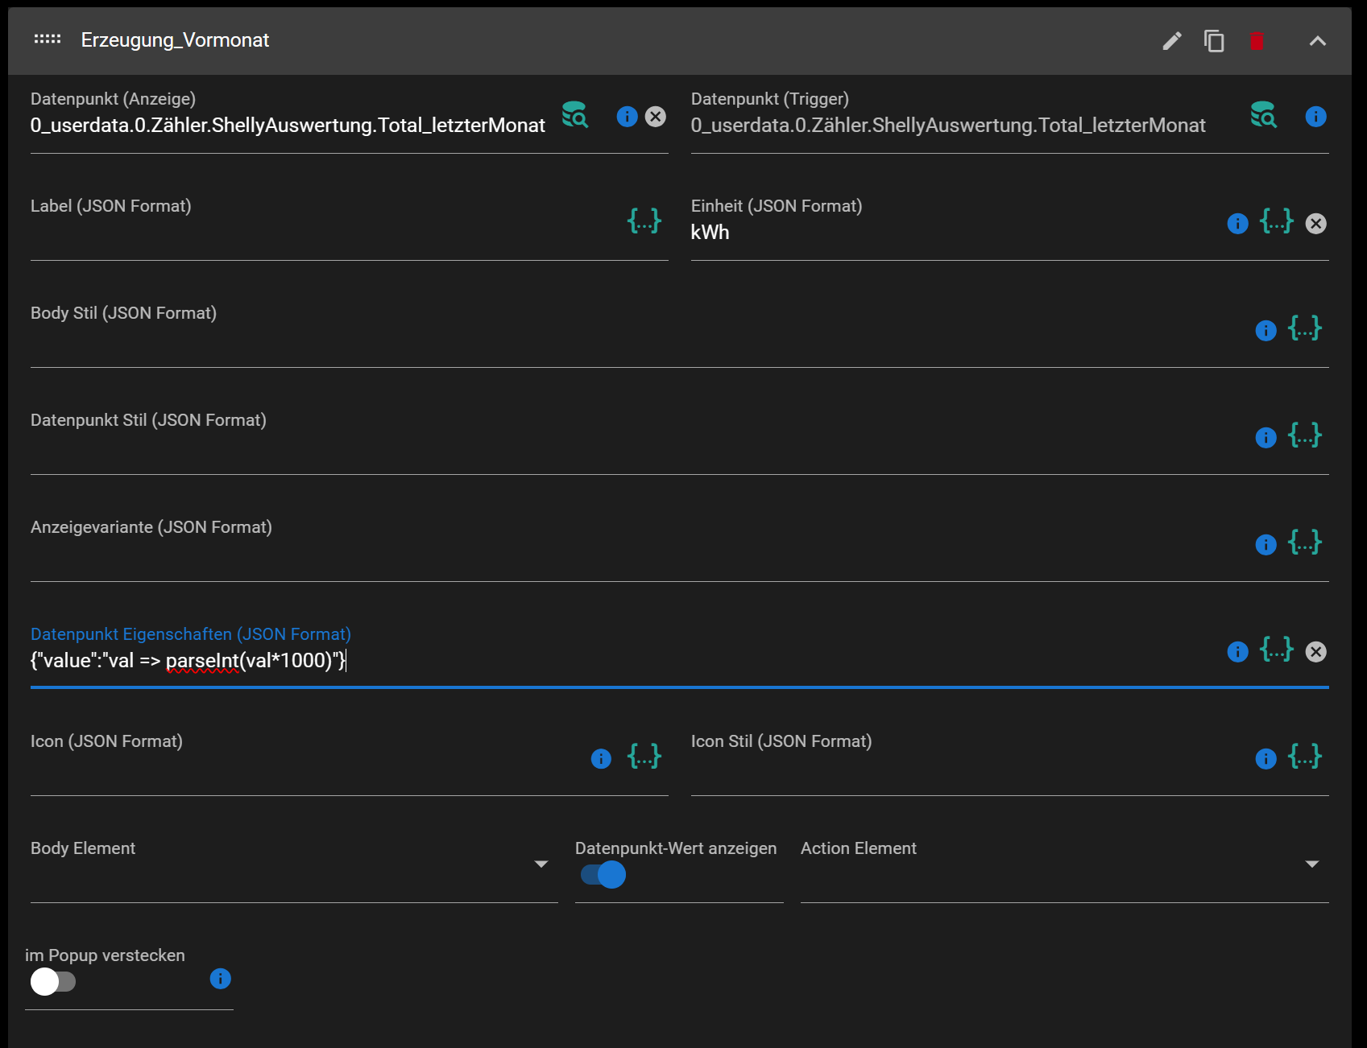The height and width of the screenshot is (1048, 1367).
Task: Show info for Datenpunkt (Trigger)
Action: pos(1315,117)
